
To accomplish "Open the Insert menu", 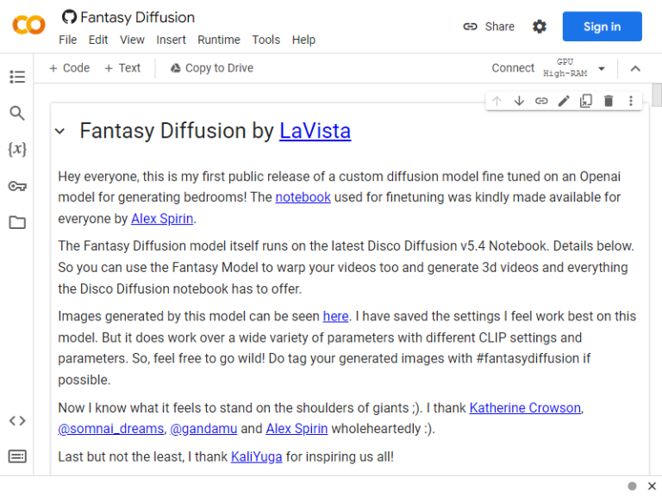I will [x=171, y=40].
